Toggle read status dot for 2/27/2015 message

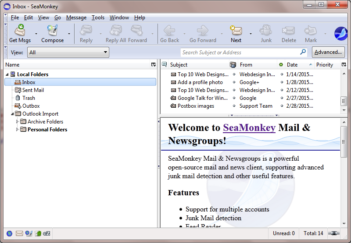(x=282, y=98)
